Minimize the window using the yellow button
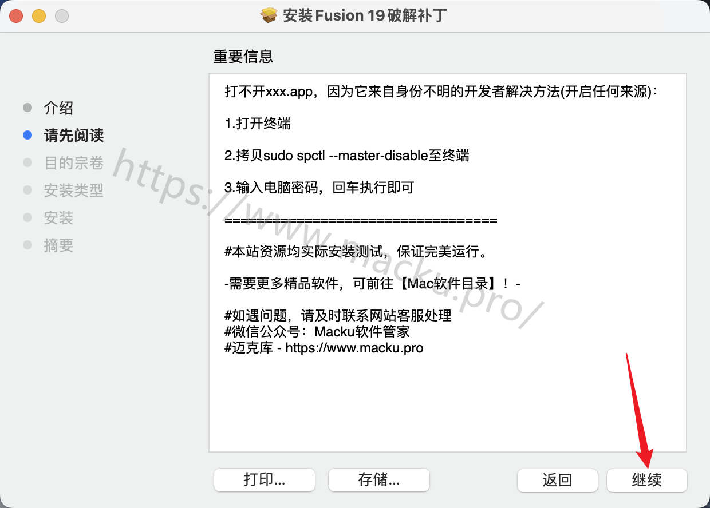 point(39,16)
